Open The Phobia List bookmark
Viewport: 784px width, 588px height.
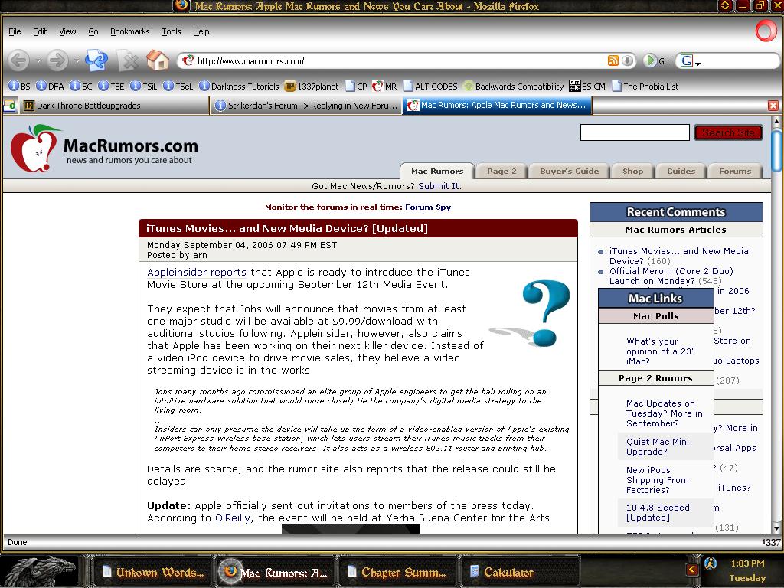(645, 86)
